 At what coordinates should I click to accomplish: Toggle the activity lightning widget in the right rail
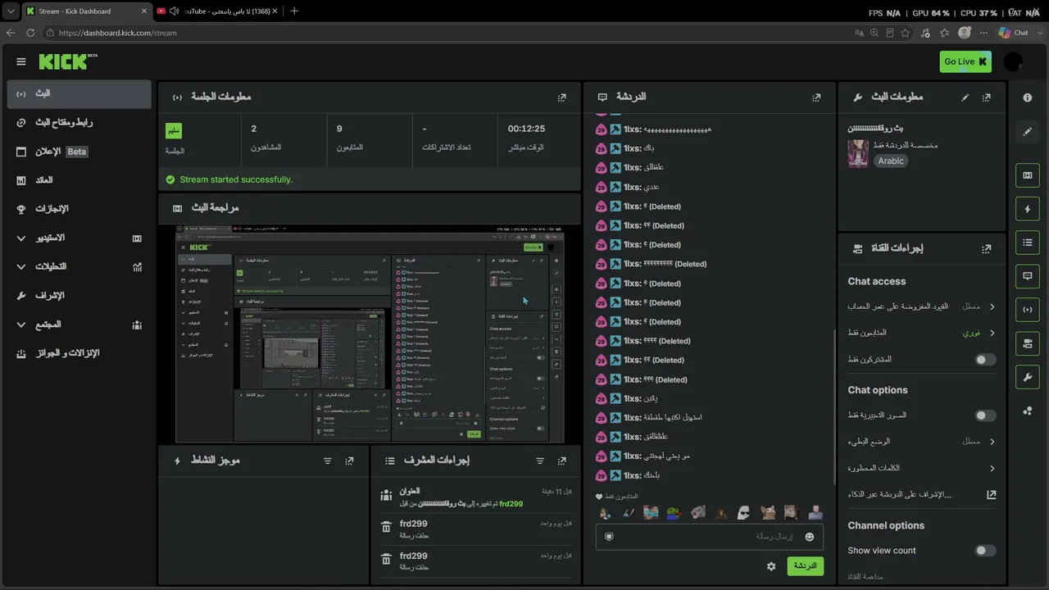coord(1028,209)
